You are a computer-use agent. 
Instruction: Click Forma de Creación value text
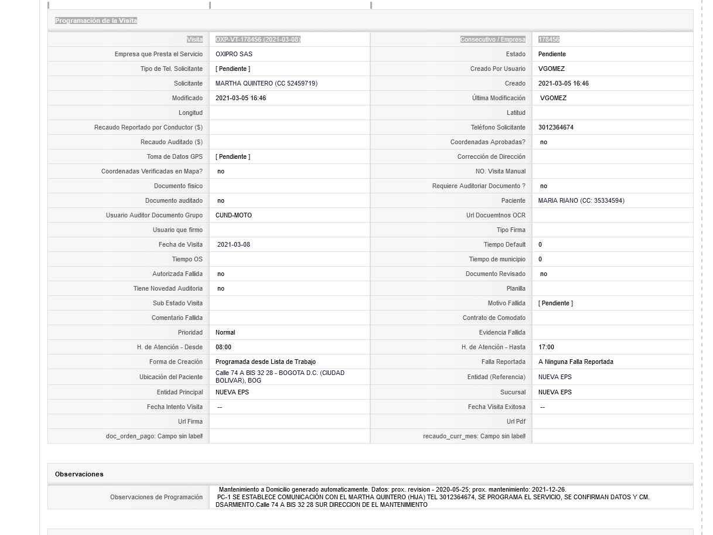[265, 362]
